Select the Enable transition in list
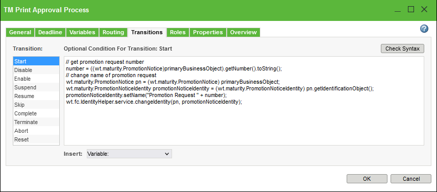The width and height of the screenshot is (437, 192). (x=36, y=79)
